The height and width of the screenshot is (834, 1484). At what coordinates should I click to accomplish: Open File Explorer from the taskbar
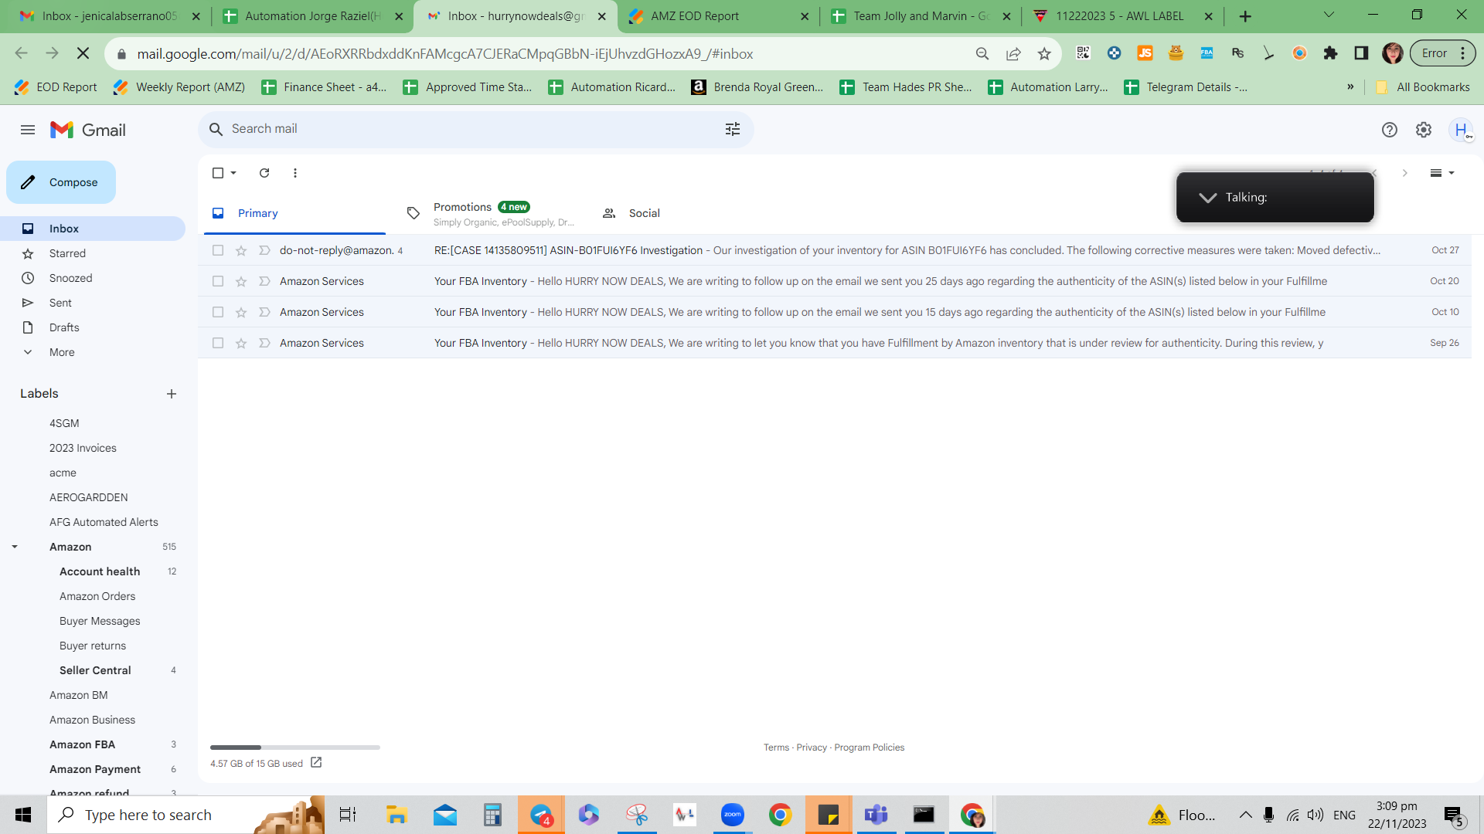click(x=397, y=815)
